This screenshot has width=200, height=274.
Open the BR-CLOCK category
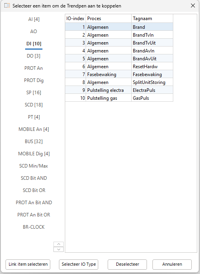click(34, 227)
